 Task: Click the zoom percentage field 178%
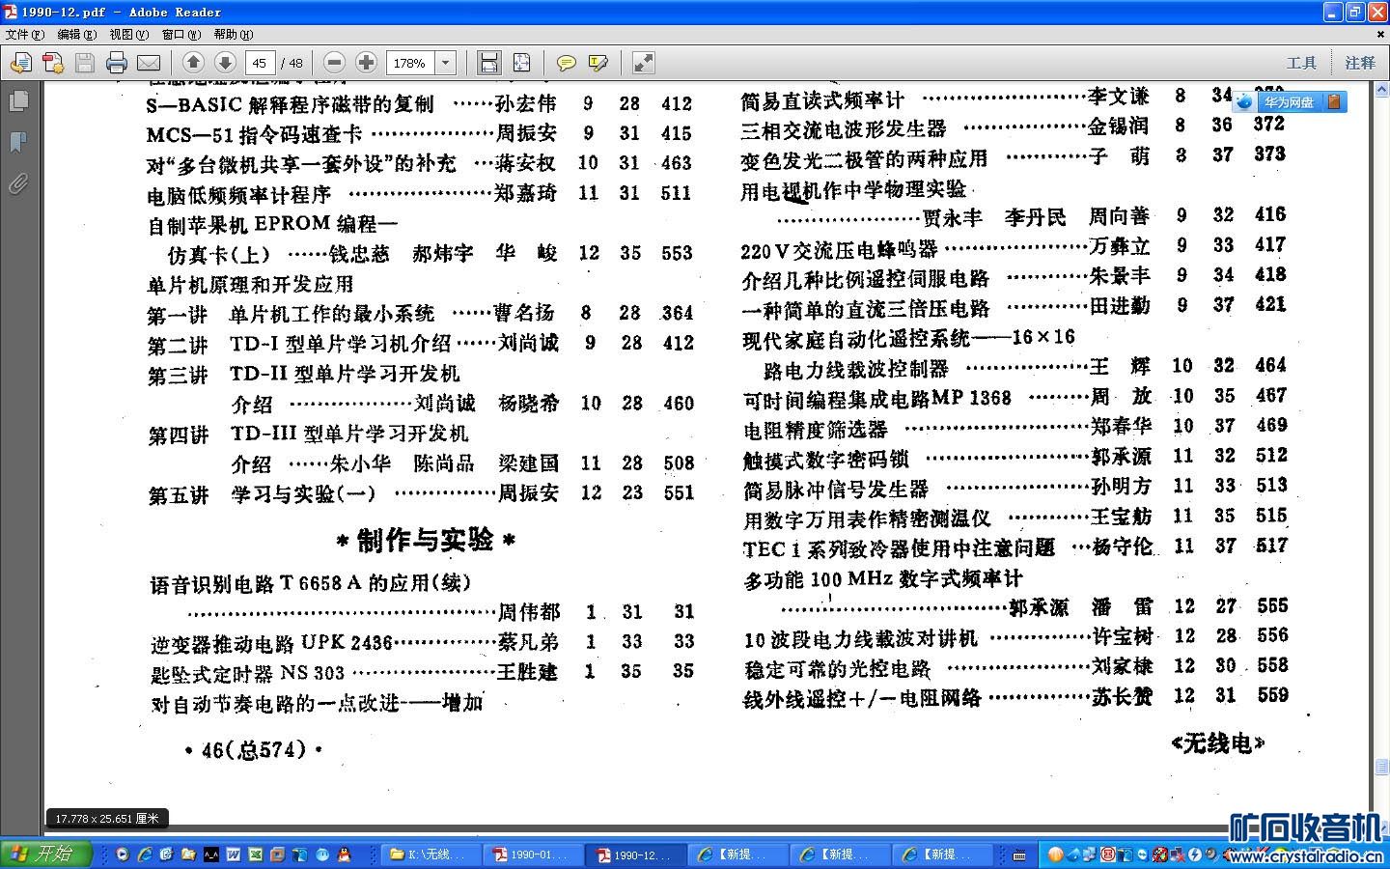click(x=411, y=63)
